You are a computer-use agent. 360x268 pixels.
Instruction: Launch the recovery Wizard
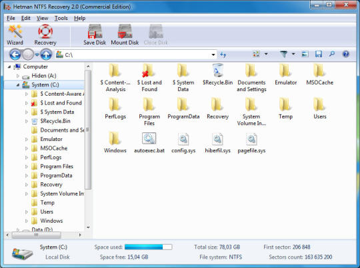point(15,35)
